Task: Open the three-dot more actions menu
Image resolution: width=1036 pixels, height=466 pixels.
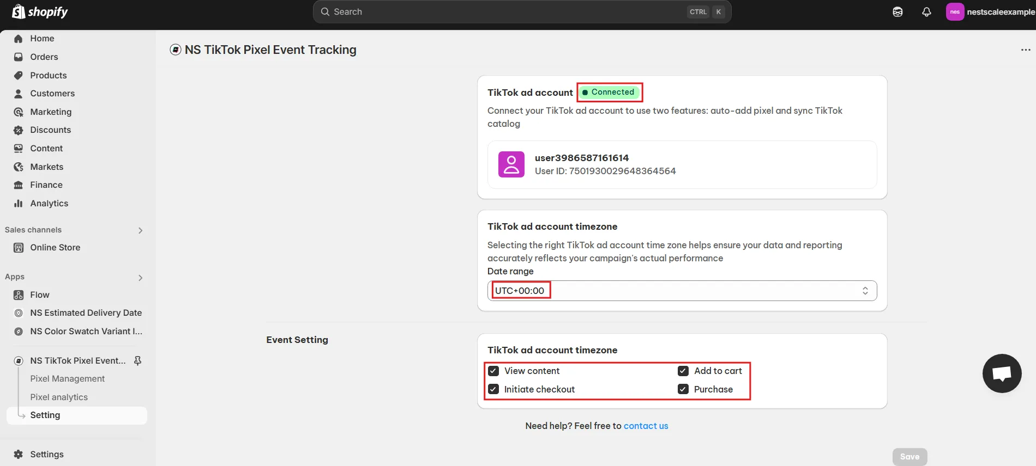Action: click(x=1026, y=50)
